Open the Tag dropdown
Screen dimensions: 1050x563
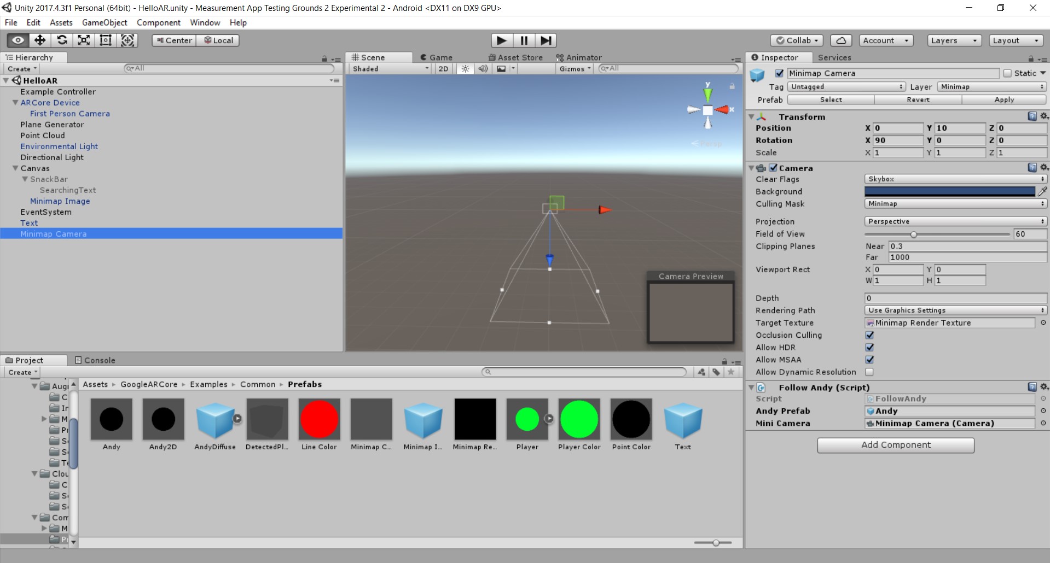click(846, 87)
